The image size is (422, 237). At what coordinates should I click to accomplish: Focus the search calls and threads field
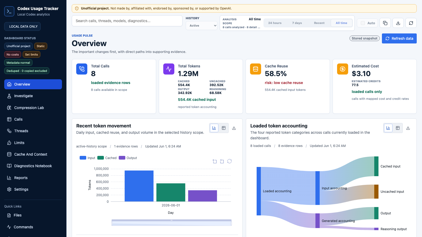click(x=127, y=21)
